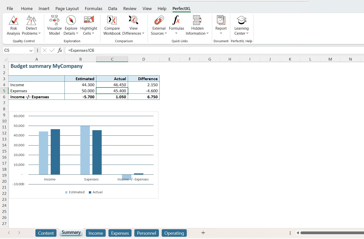
Task: Select cell B4 containing 44.300
Action: pos(81,85)
